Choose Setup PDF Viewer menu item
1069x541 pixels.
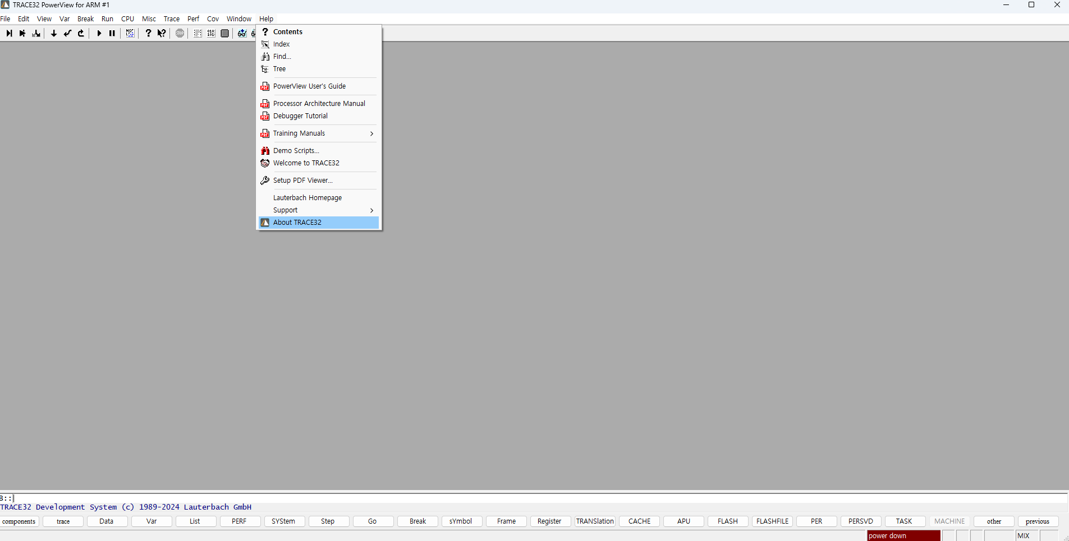[x=302, y=181]
